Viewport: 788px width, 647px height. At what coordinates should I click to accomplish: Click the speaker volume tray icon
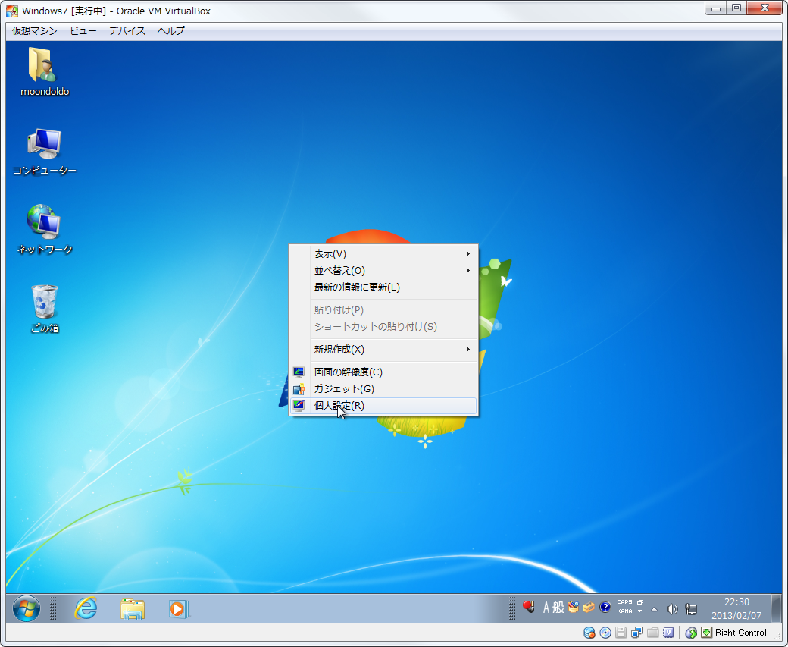click(x=671, y=608)
